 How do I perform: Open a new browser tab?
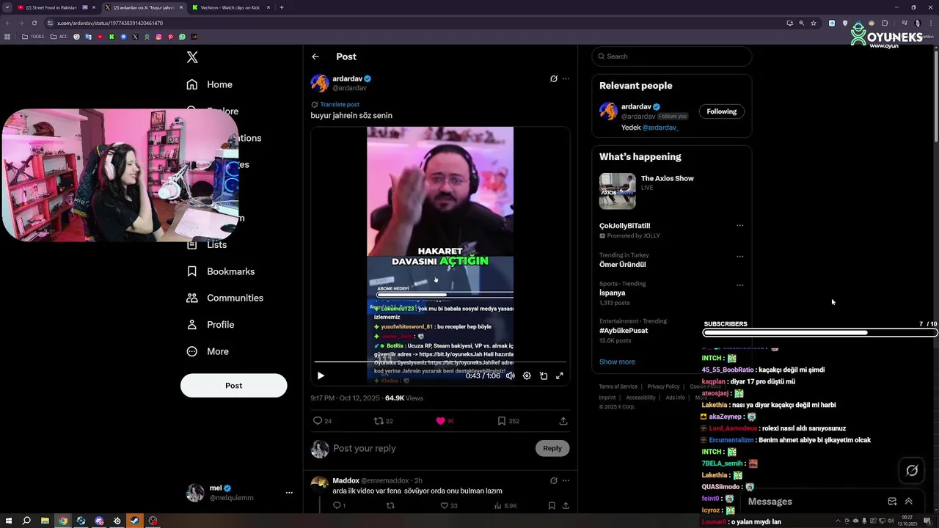[x=282, y=7]
